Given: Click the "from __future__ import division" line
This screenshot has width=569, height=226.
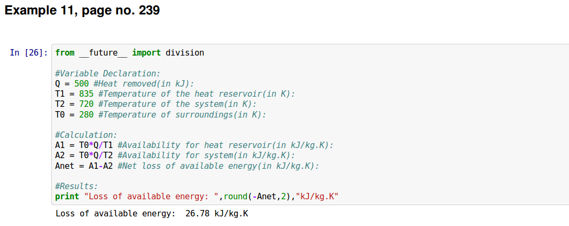Looking at the screenshot, I should click(129, 52).
